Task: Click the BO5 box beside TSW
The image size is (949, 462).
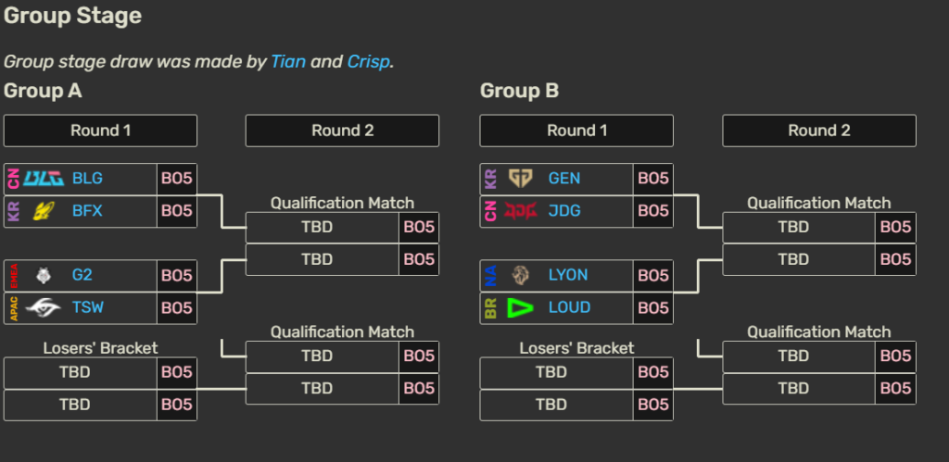Action: 176,307
